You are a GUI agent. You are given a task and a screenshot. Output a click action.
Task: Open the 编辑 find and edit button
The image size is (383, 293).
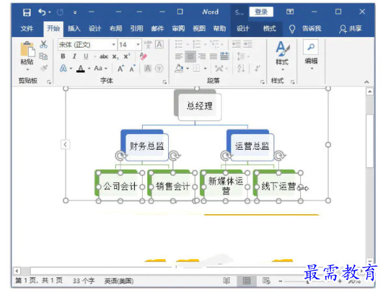tap(311, 55)
